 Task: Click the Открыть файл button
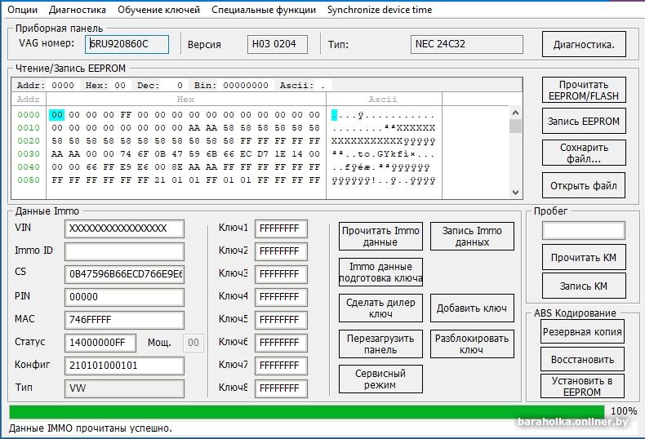click(584, 185)
